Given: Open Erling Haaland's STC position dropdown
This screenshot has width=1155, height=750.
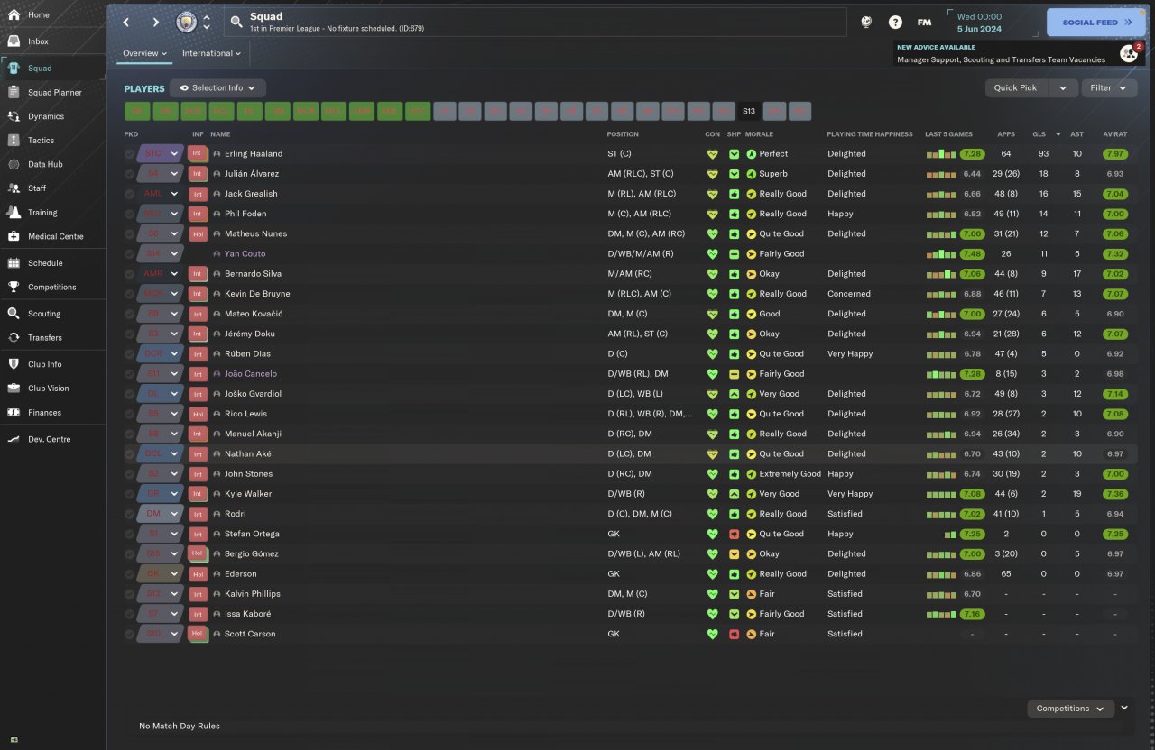Looking at the screenshot, I should (x=159, y=153).
